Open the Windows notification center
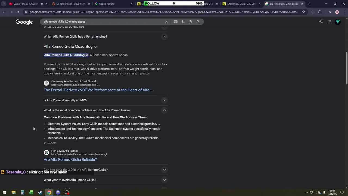Image resolution: width=348 pixels, height=196 pixels. pos(342,192)
